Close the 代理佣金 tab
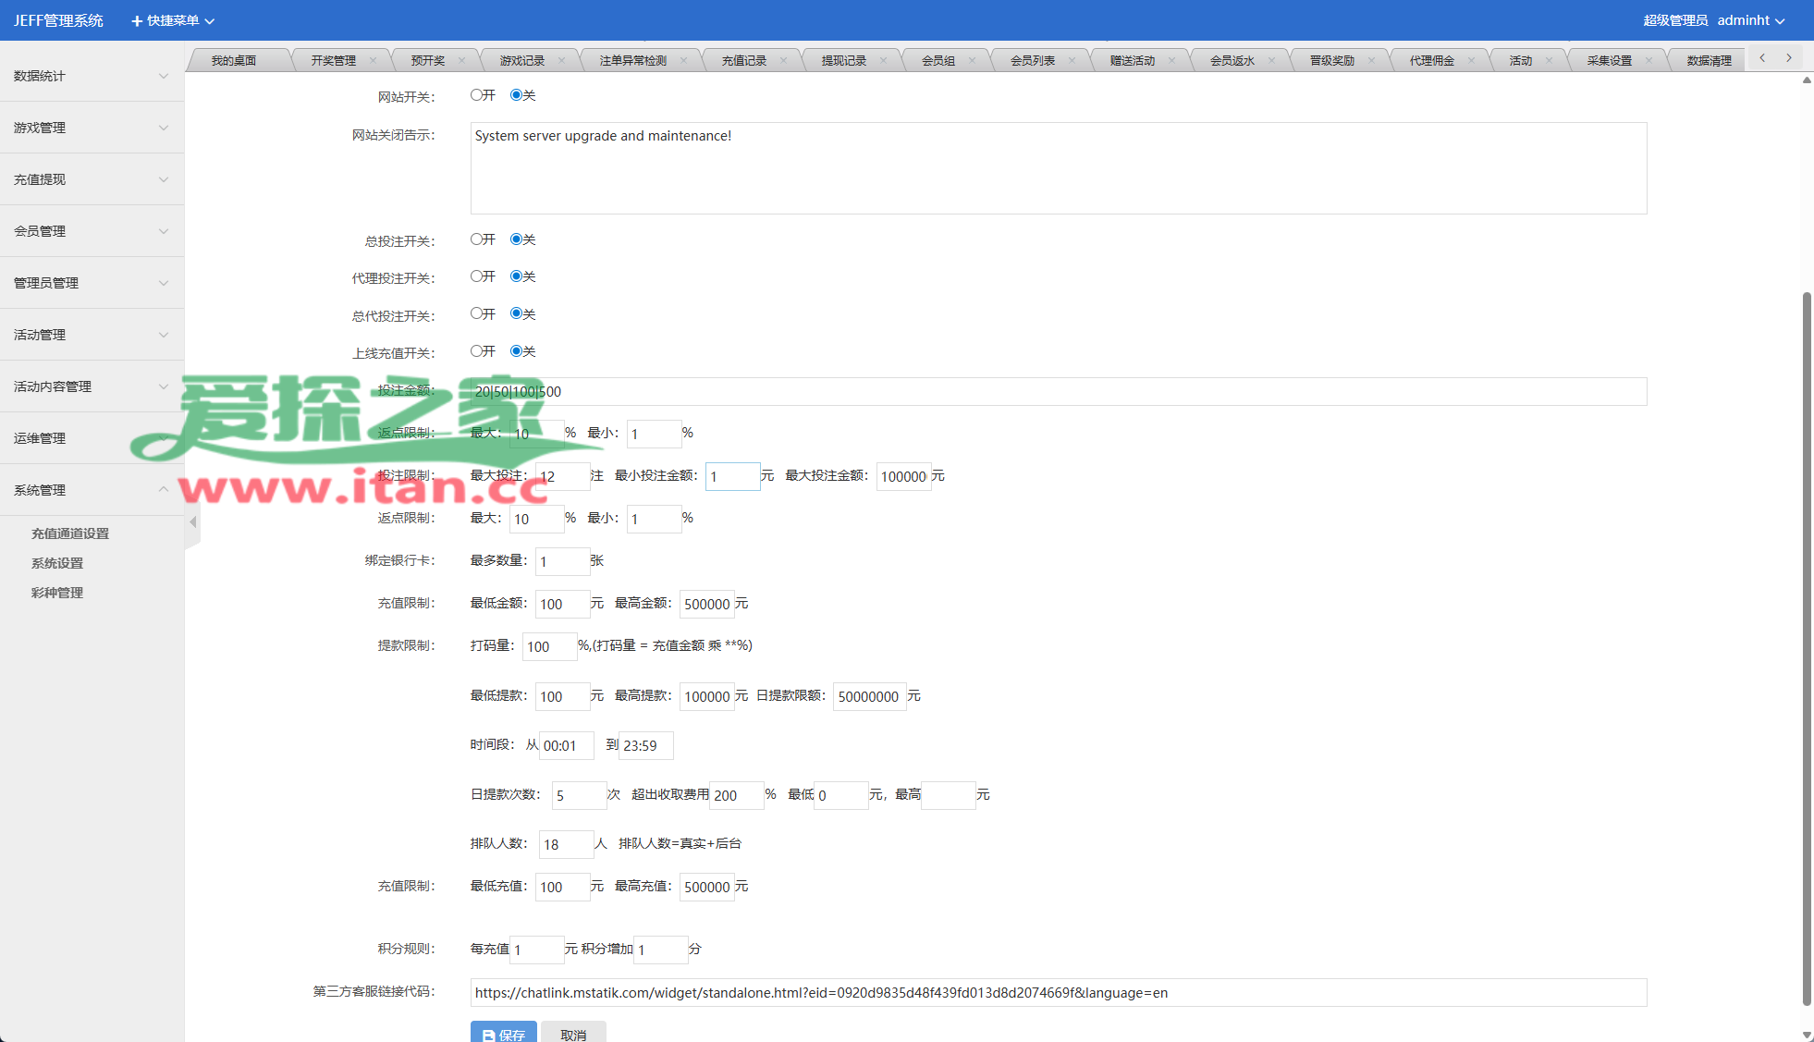Viewport: 1814px width, 1042px height. (x=1471, y=60)
